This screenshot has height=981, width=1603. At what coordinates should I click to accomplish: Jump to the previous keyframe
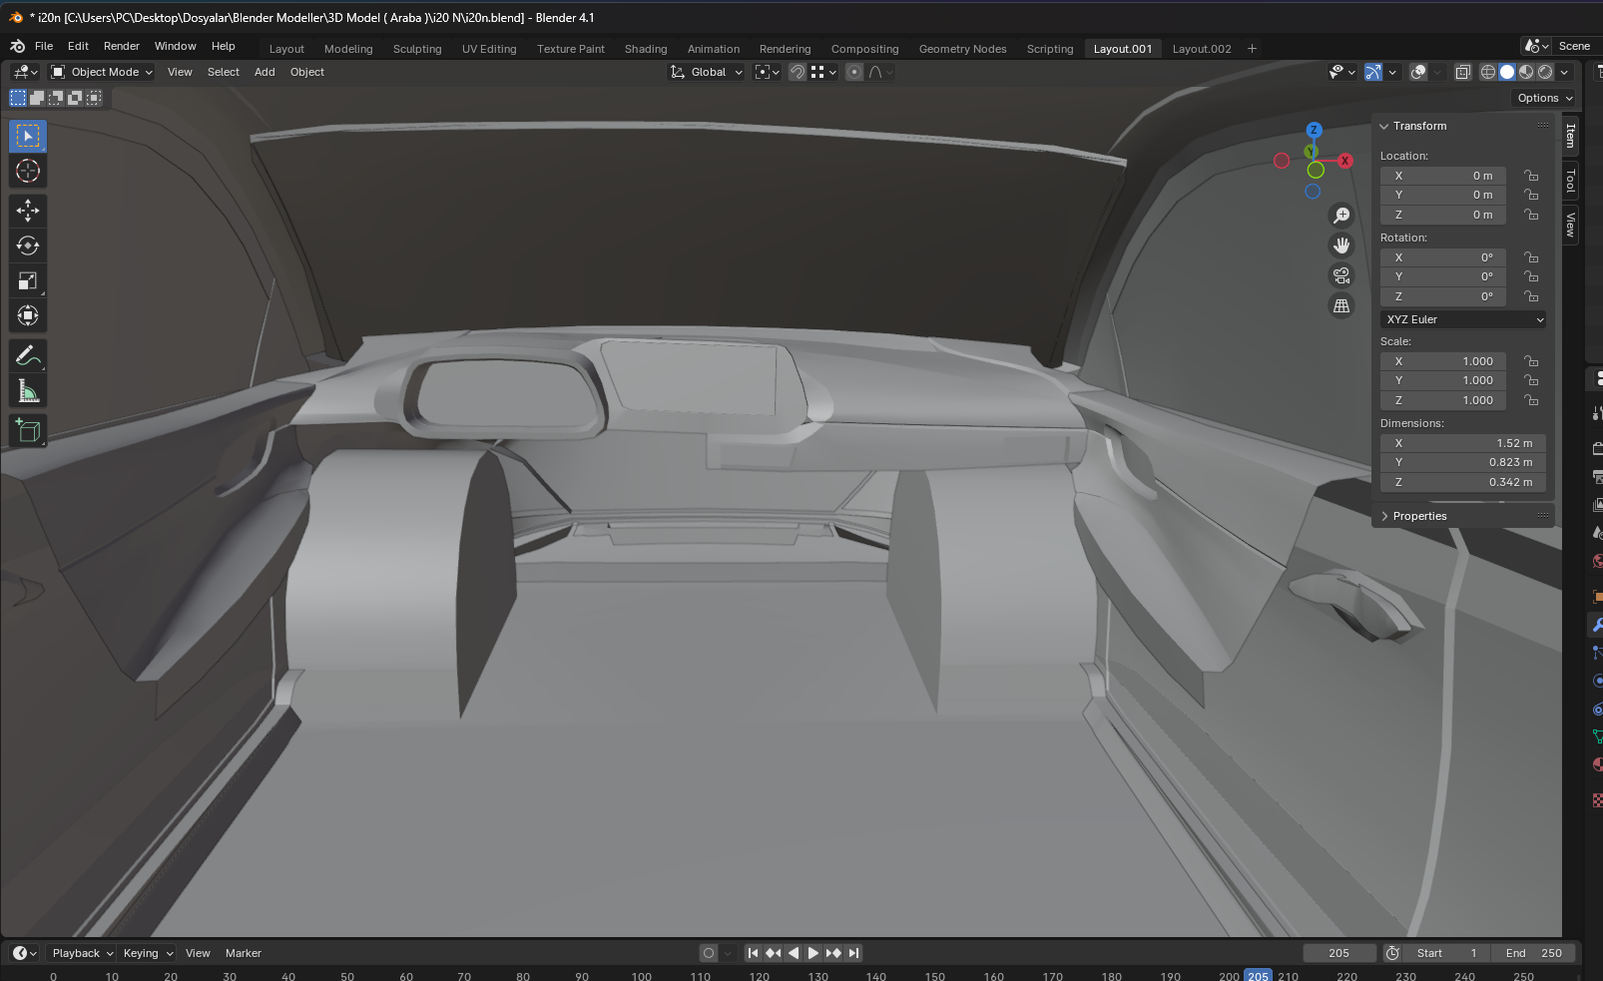pos(774,953)
